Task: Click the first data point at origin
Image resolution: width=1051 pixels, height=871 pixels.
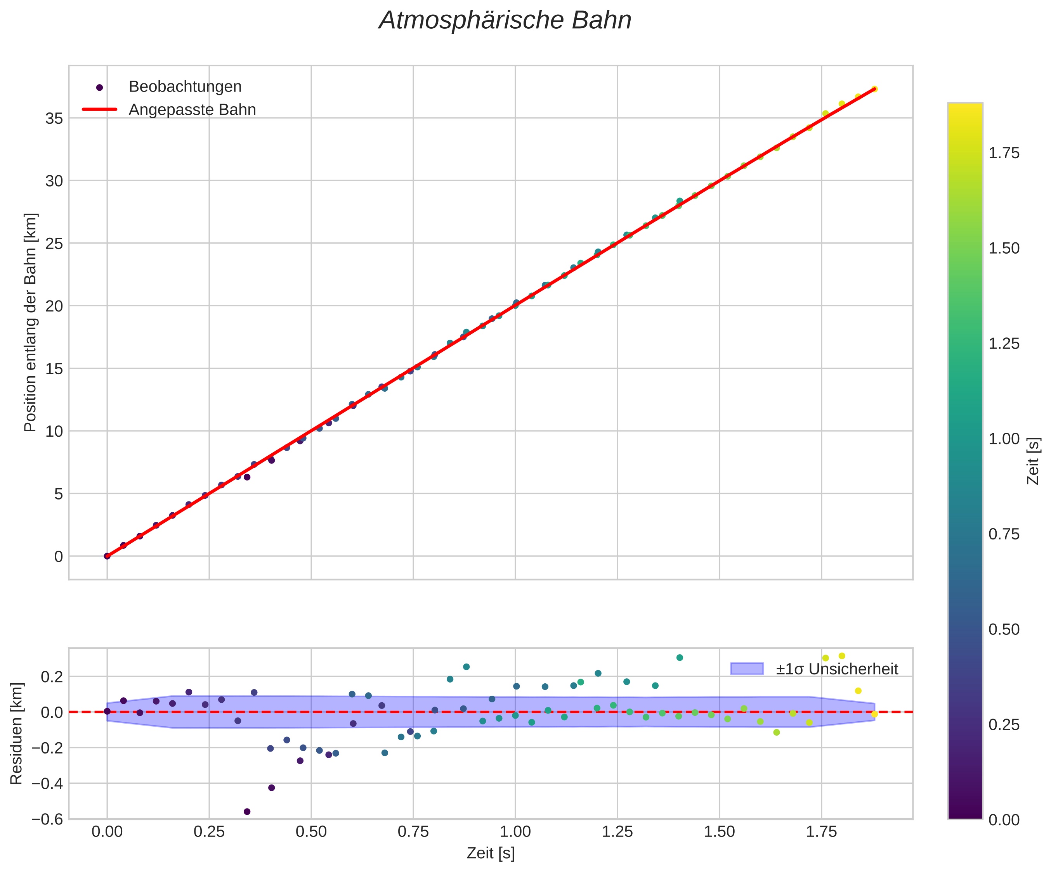Action: coord(107,556)
